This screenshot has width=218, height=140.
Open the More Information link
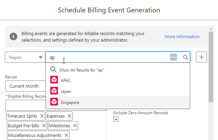[x=182, y=37]
